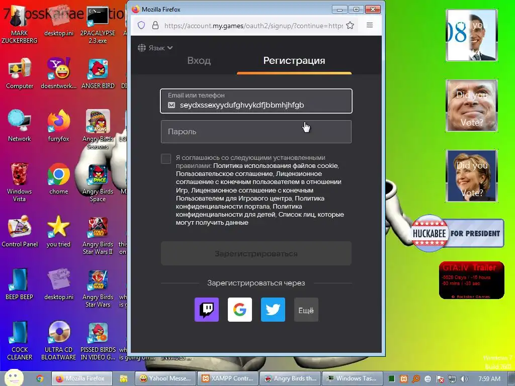
Task: Switch to Angry Birds taskbar button
Action: click(290, 378)
